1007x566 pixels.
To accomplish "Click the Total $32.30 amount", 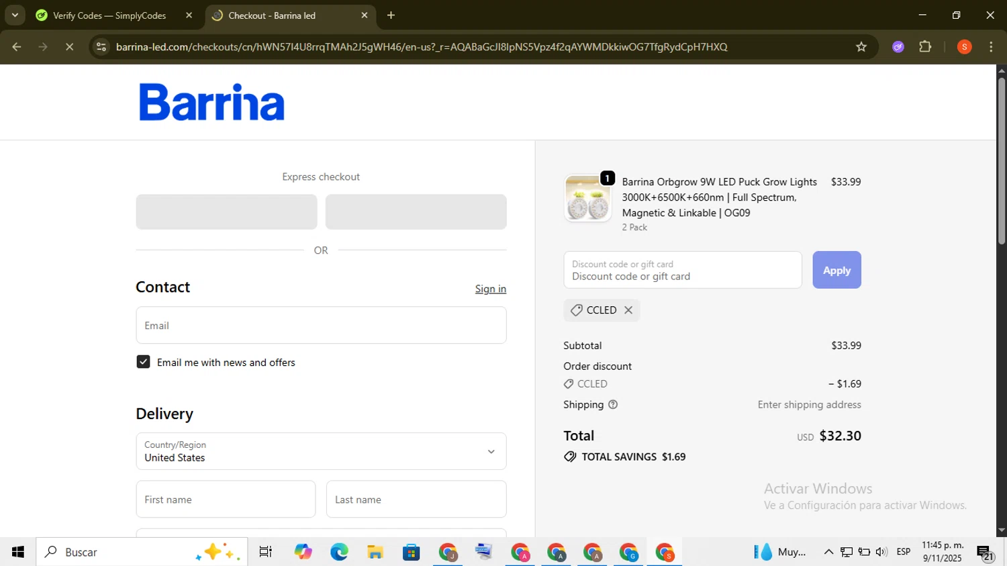I will (x=840, y=436).
